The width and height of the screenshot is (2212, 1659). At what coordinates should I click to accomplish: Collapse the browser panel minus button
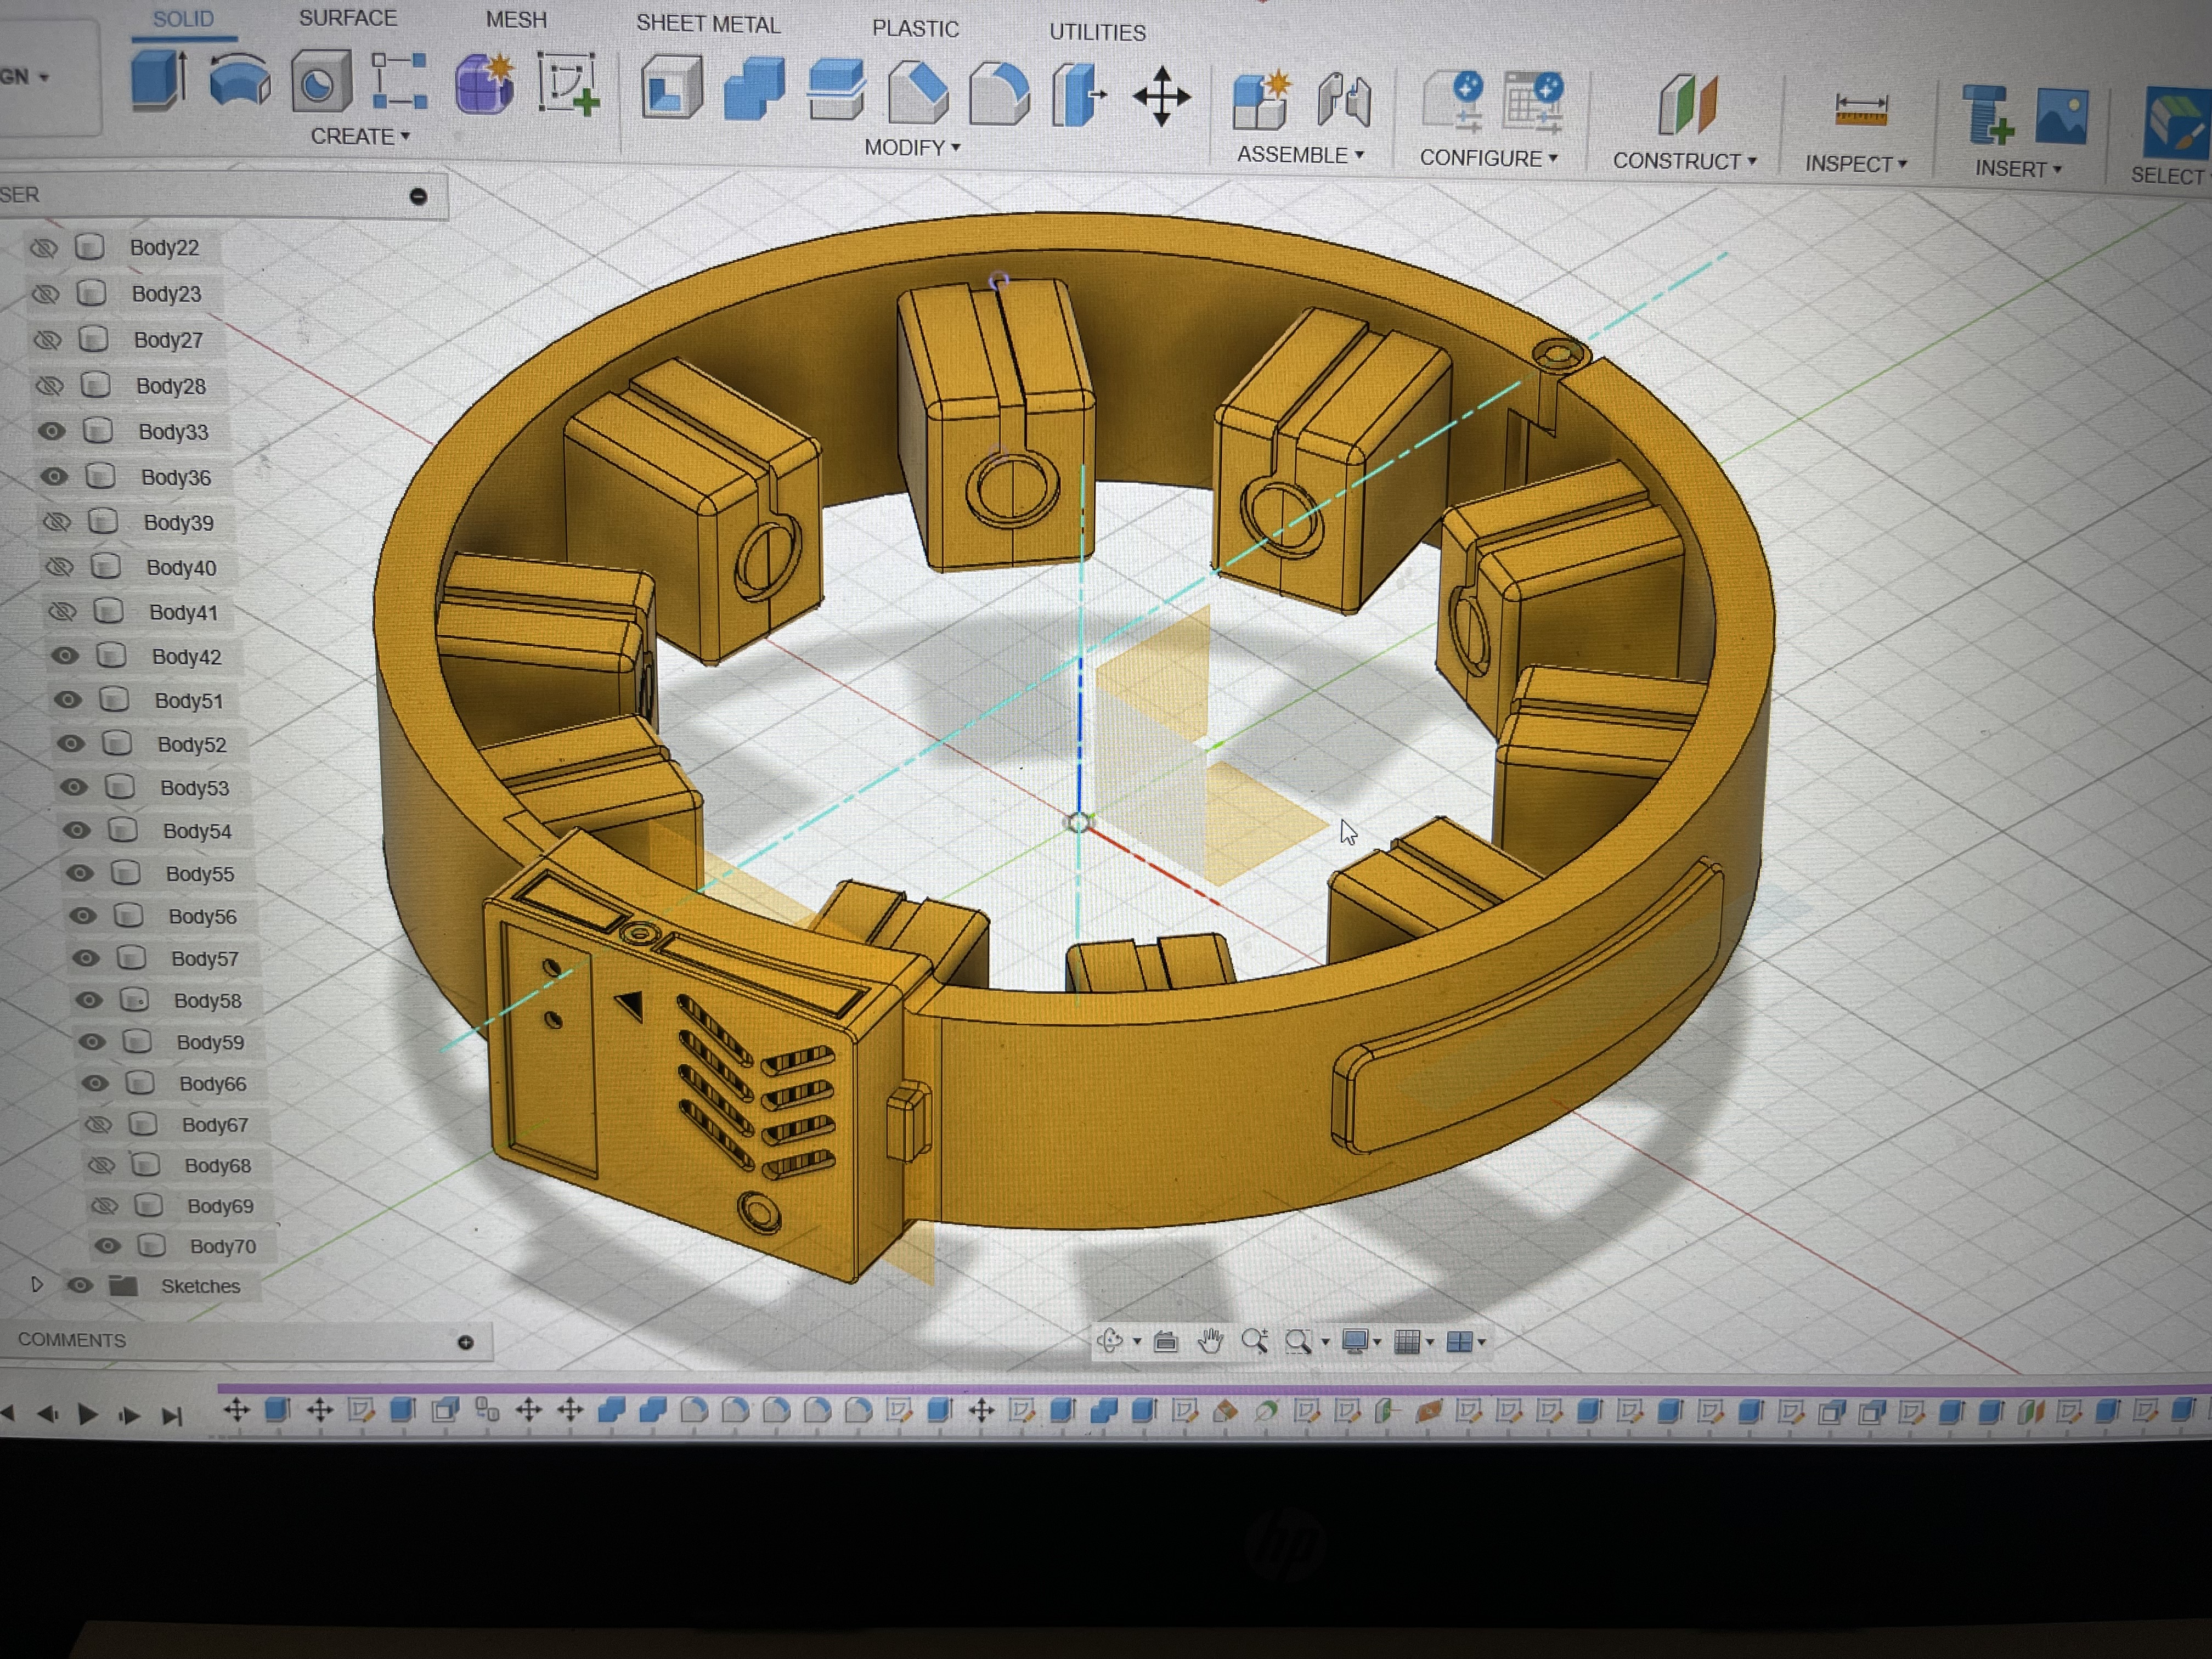point(418,196)
